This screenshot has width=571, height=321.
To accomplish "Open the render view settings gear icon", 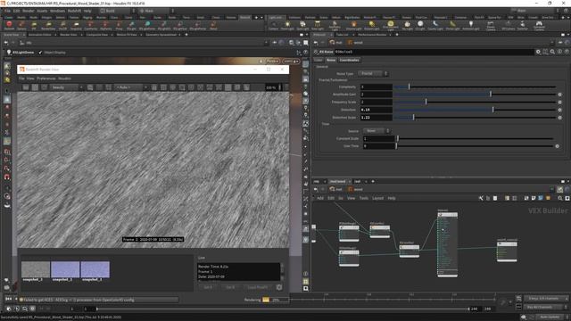I will coord(279,287).
